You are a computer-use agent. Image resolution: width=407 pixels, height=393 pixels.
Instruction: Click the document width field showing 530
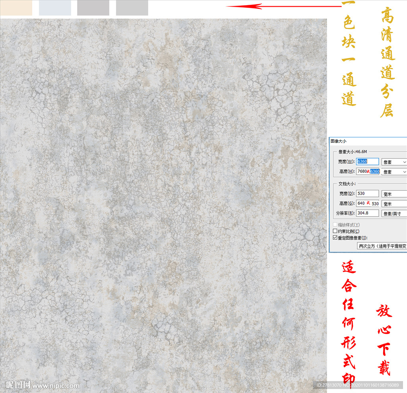[x=367, y=194]
